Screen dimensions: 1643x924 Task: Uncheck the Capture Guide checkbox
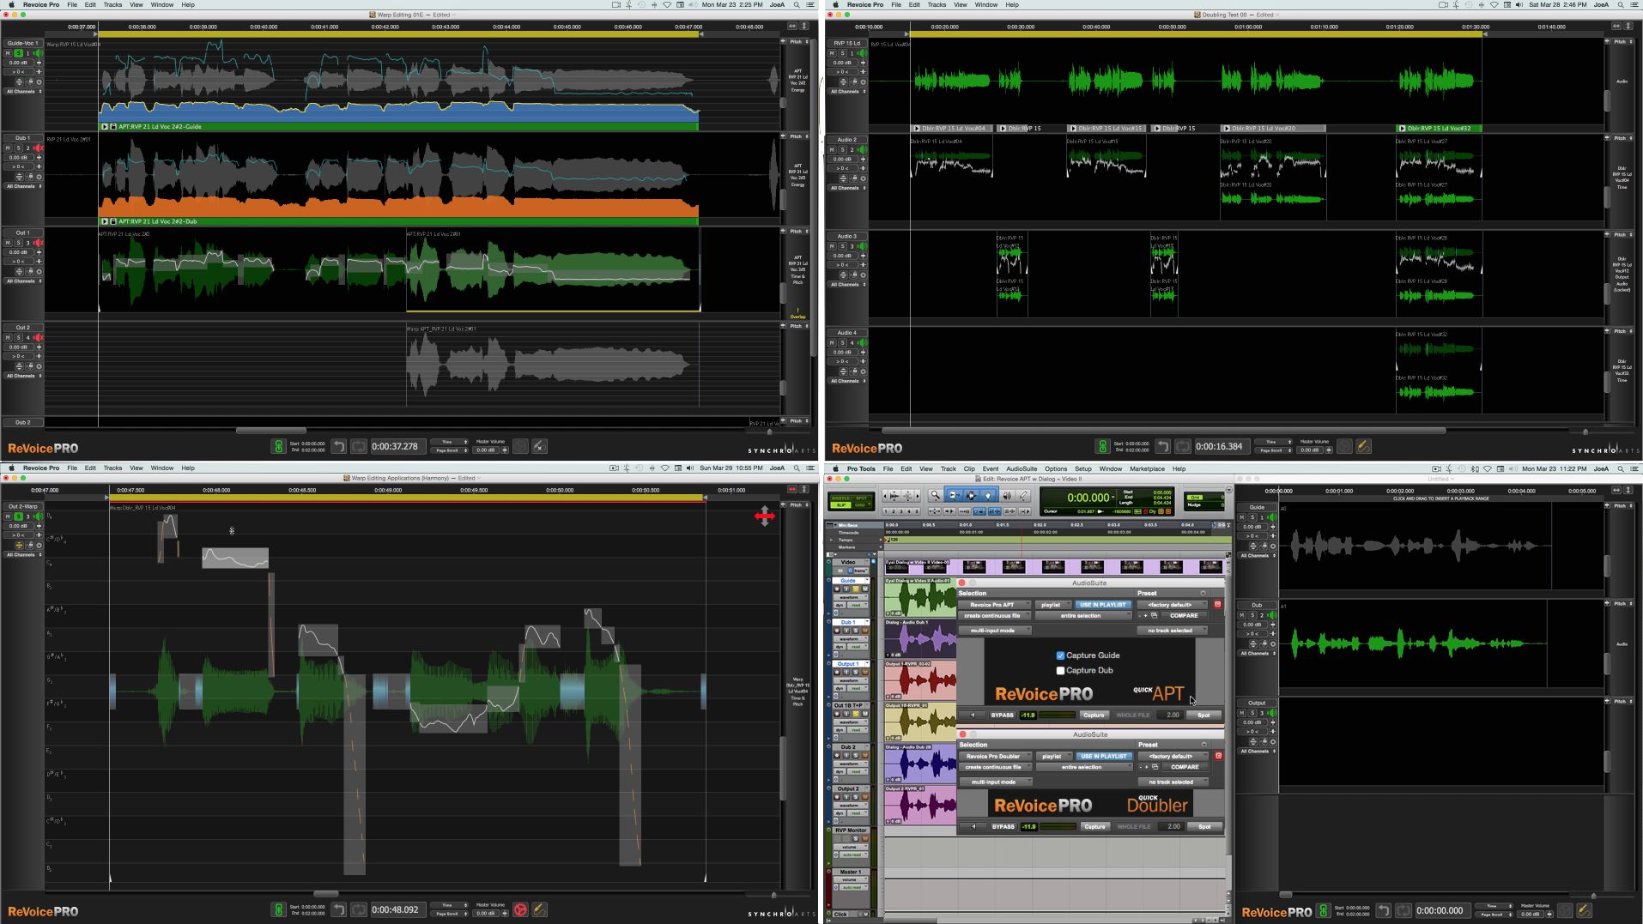click(1060, 655)
